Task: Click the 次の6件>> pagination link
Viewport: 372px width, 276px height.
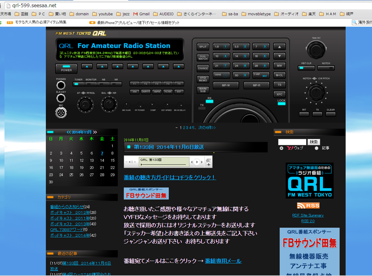Action: pos(207,128)
